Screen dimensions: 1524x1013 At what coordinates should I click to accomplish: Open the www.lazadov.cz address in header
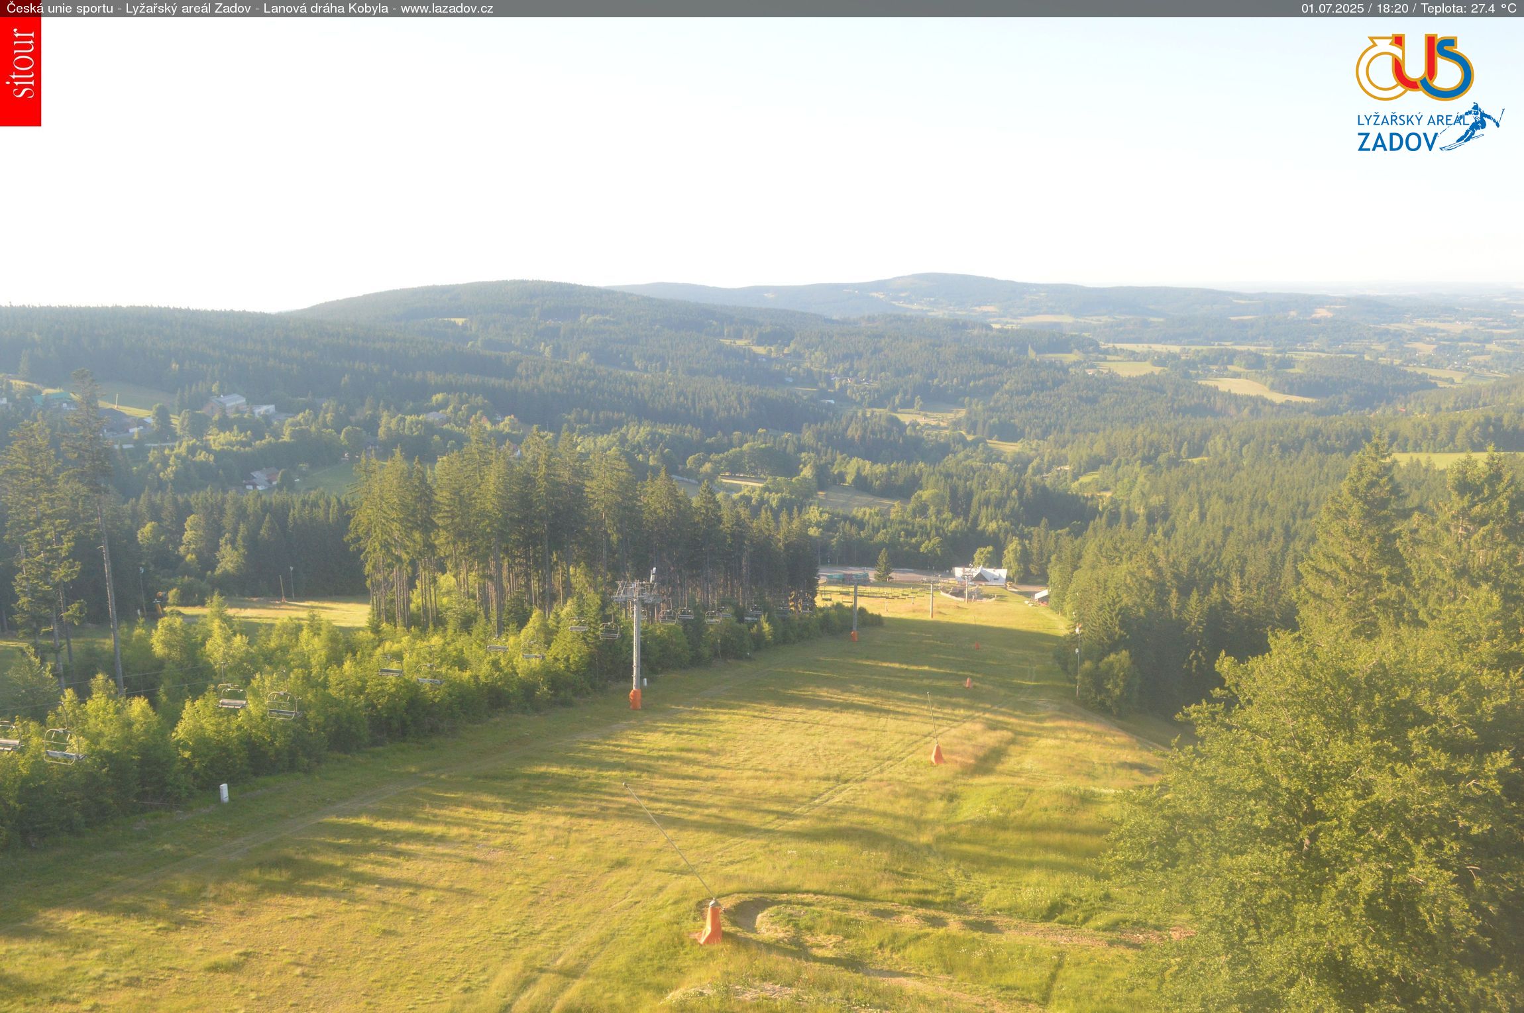click(x=447, y=8)
